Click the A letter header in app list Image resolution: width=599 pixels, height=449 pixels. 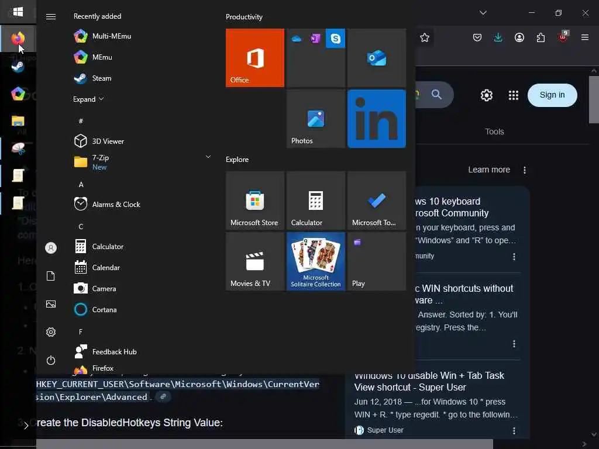coord(81,184)
